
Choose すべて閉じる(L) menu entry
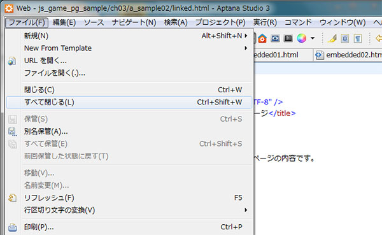coord(129,102)
